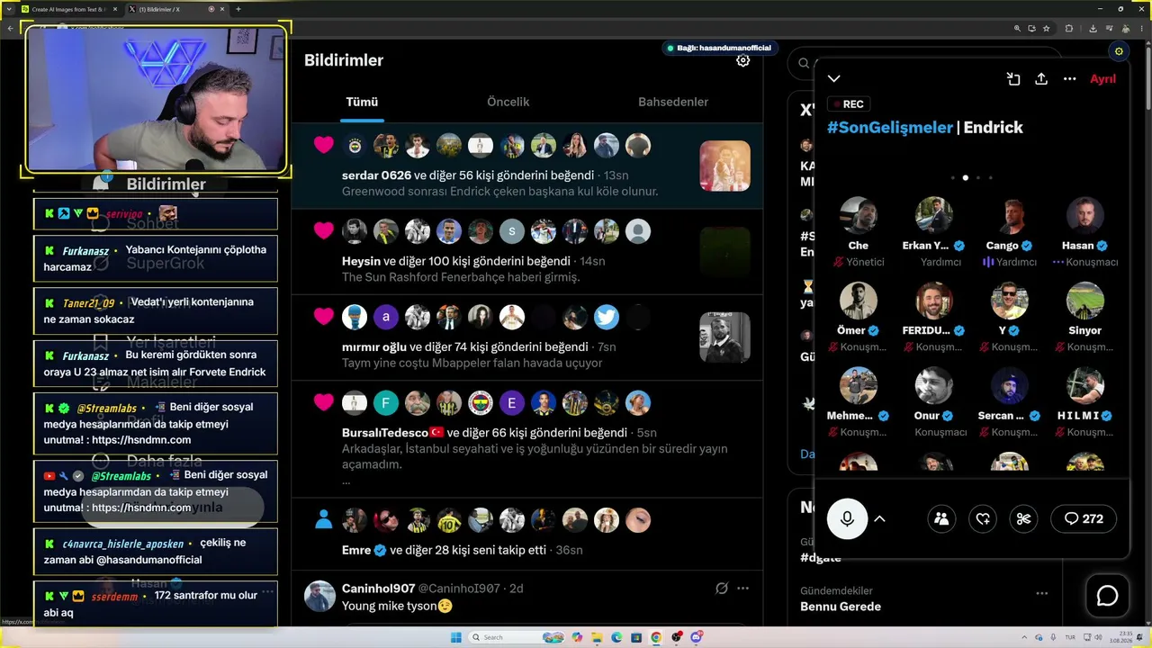Open a new browser tab
This screenshot has width=1152, height=648.
point(238,9)
